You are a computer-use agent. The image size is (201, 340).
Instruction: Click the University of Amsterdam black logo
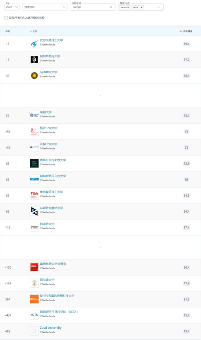[x=34, y=60]
